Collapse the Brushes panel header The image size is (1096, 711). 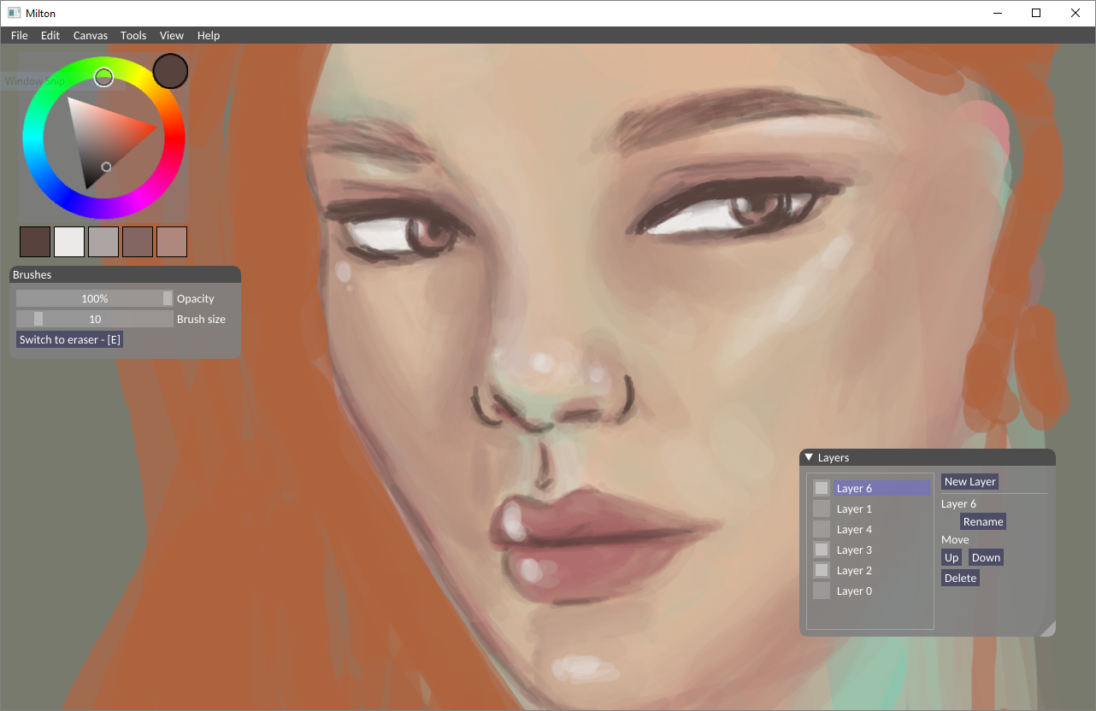tap(125, 274)
